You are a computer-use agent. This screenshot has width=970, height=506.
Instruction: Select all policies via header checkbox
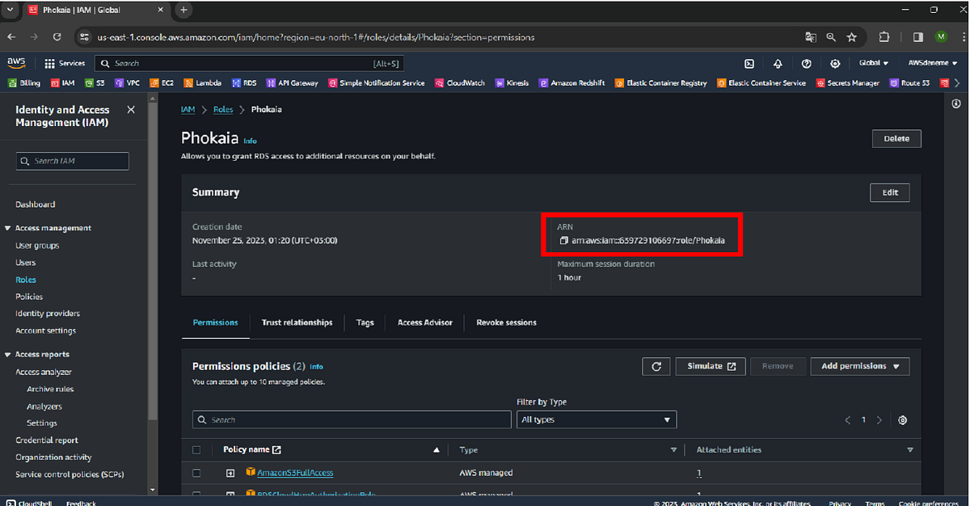click(x=196, y=449)
